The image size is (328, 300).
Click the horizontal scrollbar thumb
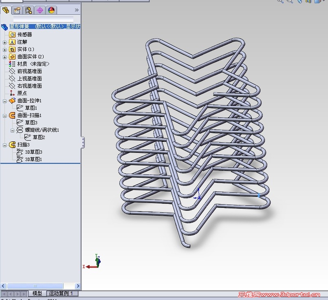(x=35, y=286)
